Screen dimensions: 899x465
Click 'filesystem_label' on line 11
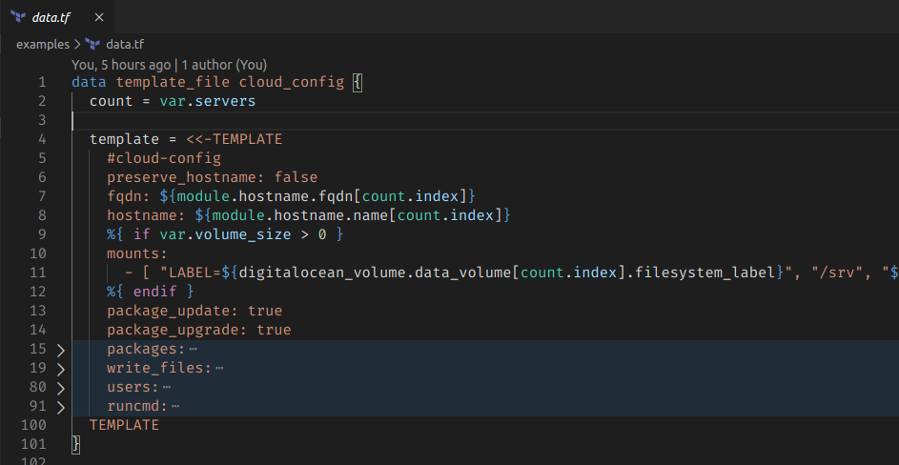point(705,273)
